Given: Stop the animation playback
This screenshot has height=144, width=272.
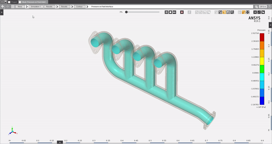Looking at the screenshot, I should 170,12.
